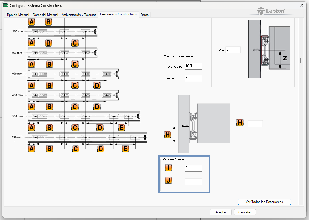The height and width of the screenshot is (220, 309).
Task: Open the Datos del Material tab
Action: (45, 15)
